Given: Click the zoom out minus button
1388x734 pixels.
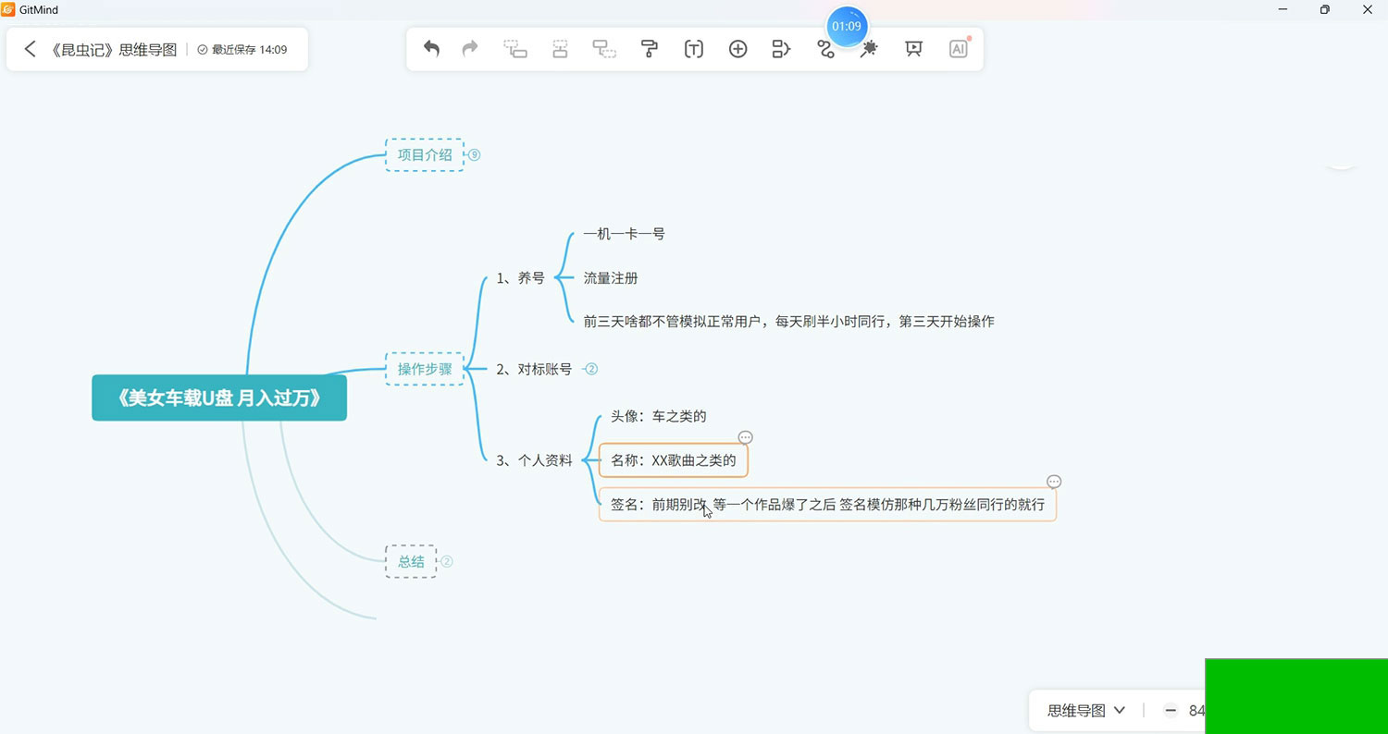Looking at the screenshot, I should point(1171,710).
